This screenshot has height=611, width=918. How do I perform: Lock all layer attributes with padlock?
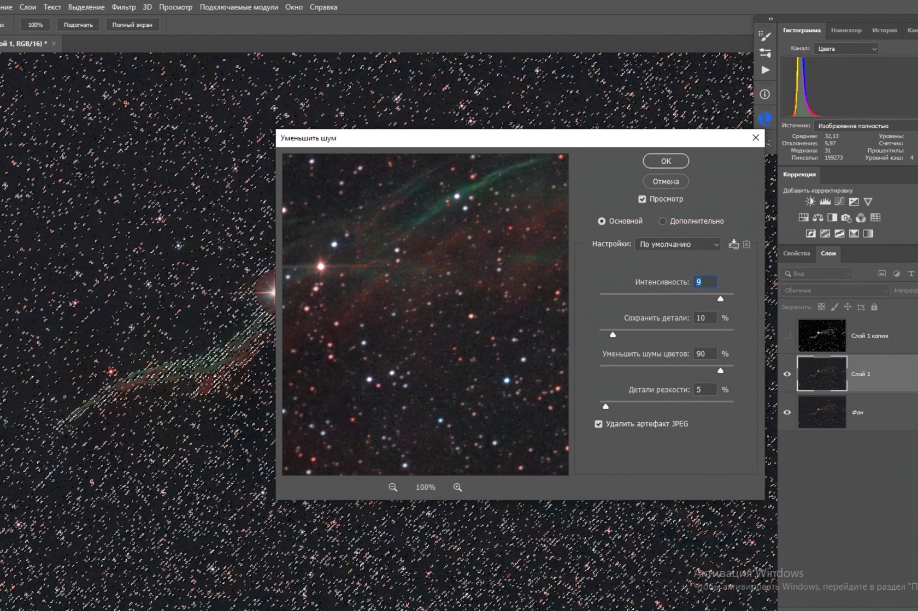874,307
